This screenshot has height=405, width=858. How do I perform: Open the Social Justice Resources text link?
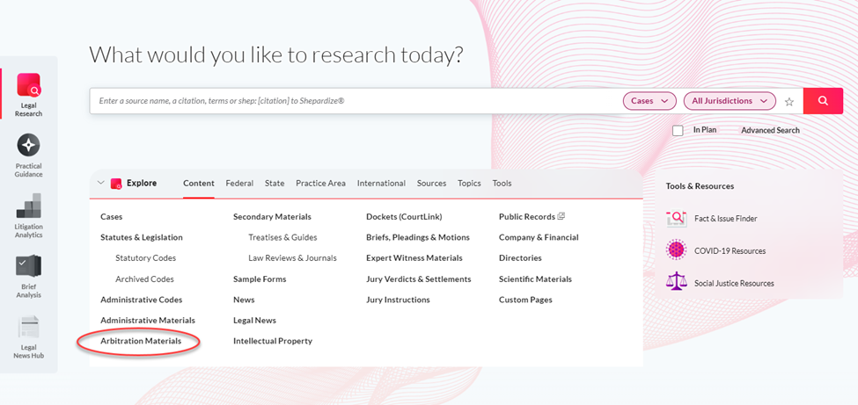(734, 284)
